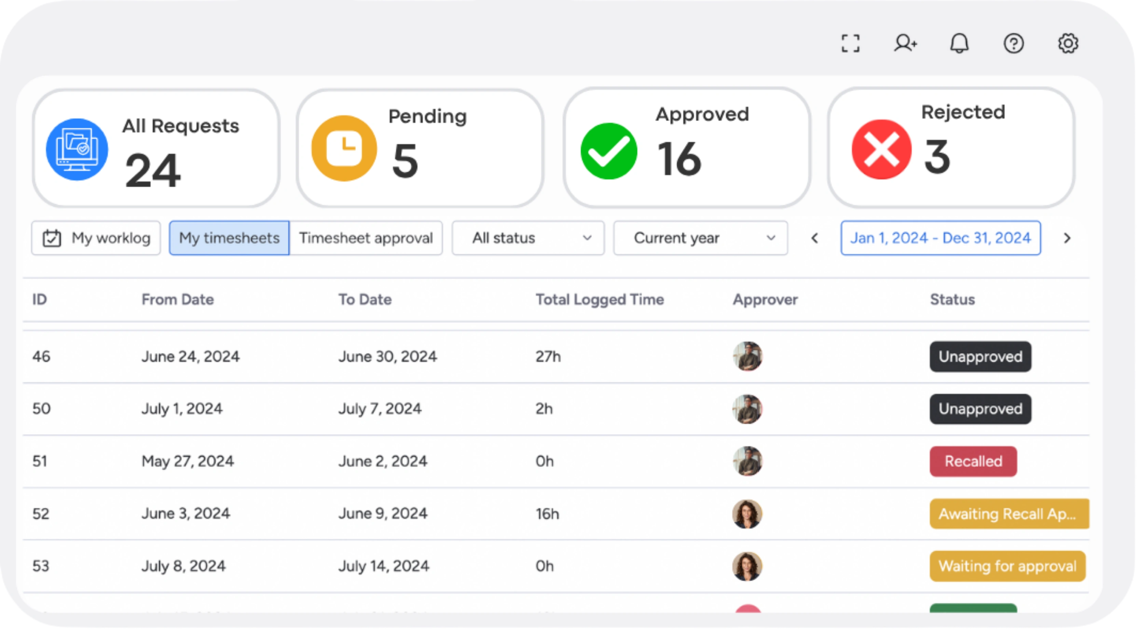Click the blue All Requests icon
1138x631 pixels.
click(77, 149)
